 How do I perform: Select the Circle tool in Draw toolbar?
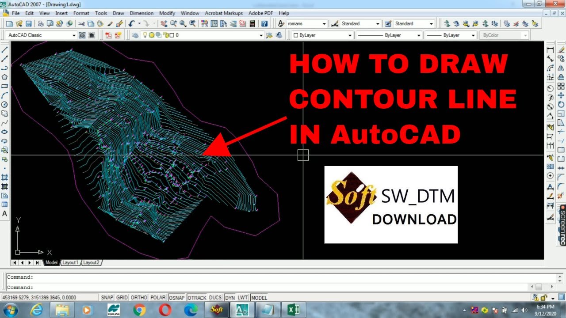(5, 104)
